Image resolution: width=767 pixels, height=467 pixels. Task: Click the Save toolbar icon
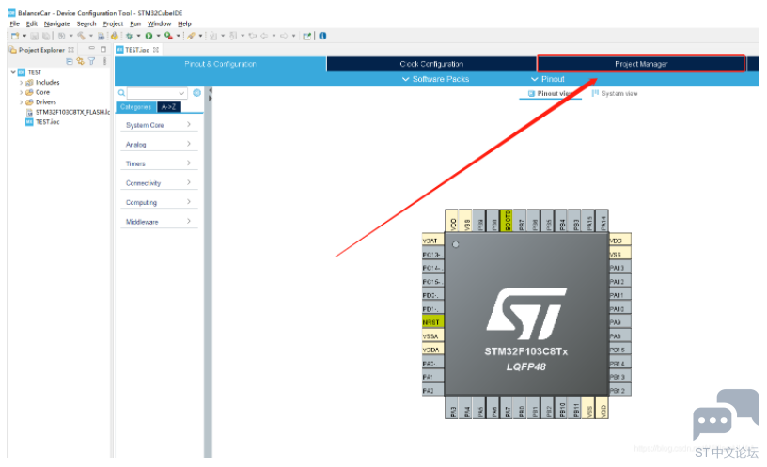(34, 36)
